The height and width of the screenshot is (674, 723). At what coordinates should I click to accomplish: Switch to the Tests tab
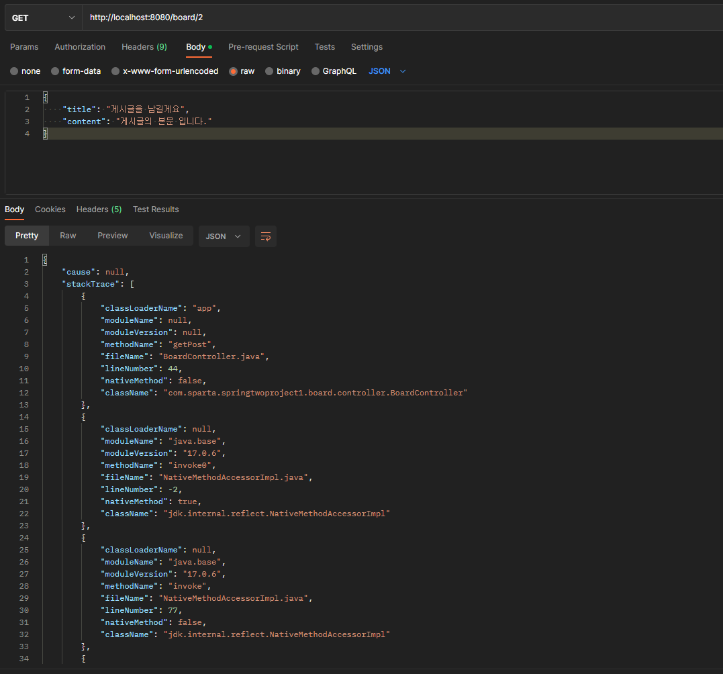coord(325,47)
